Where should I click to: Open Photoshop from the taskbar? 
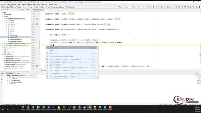point(54,107)
